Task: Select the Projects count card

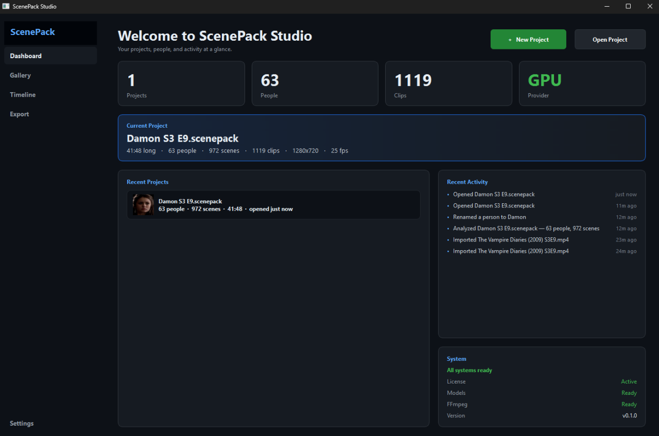Action: click(181, 84)
